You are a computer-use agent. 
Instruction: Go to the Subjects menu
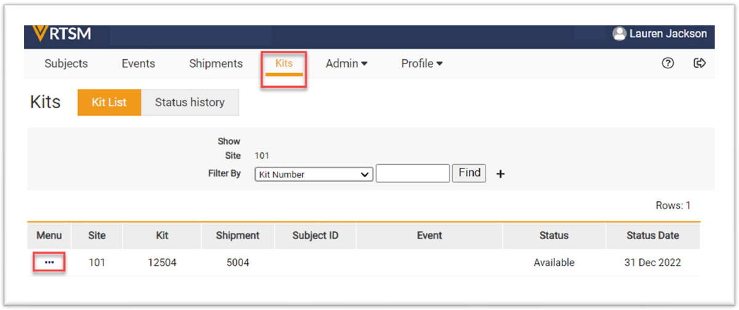click(x=66, y=63)
